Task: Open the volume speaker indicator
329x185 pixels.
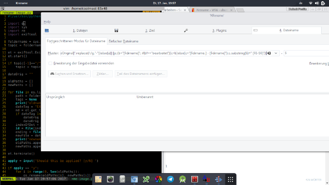Action: 317,3
